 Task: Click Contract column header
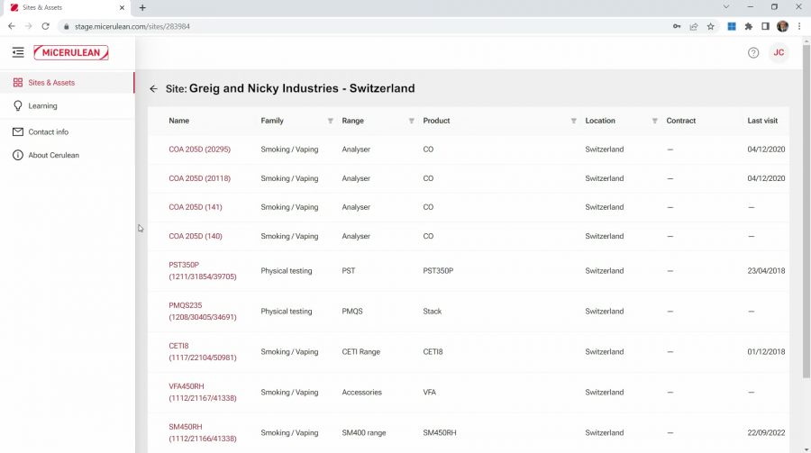(680, 121)
